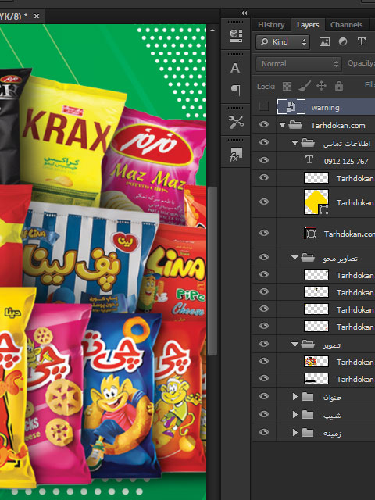
Task: Open the 3D panel icon
Action: (x=236, y=35)
